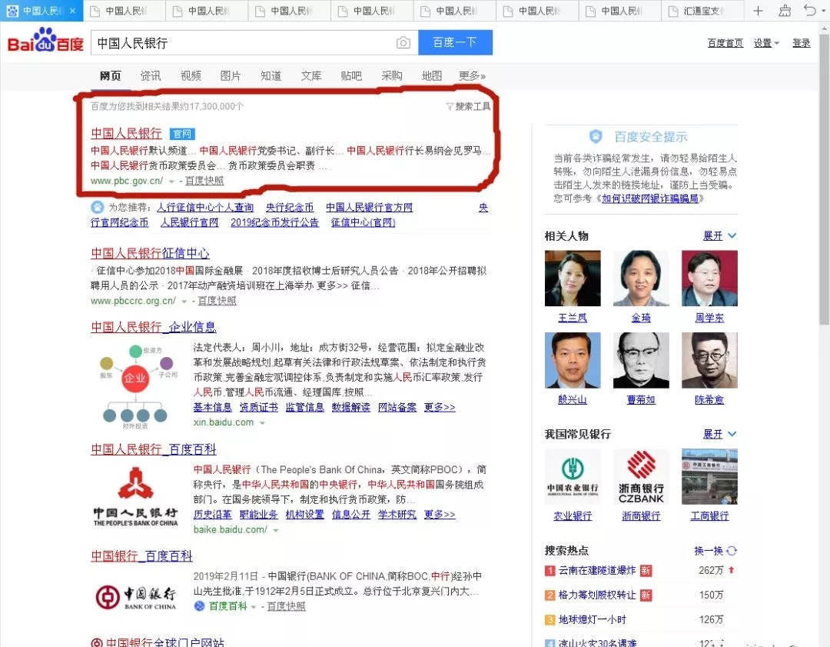Image resolution: width=830 pixels, height=647 pixels.
Task: Click 金琦 portrait thumbnail
Action: click(x=641, y=278)
